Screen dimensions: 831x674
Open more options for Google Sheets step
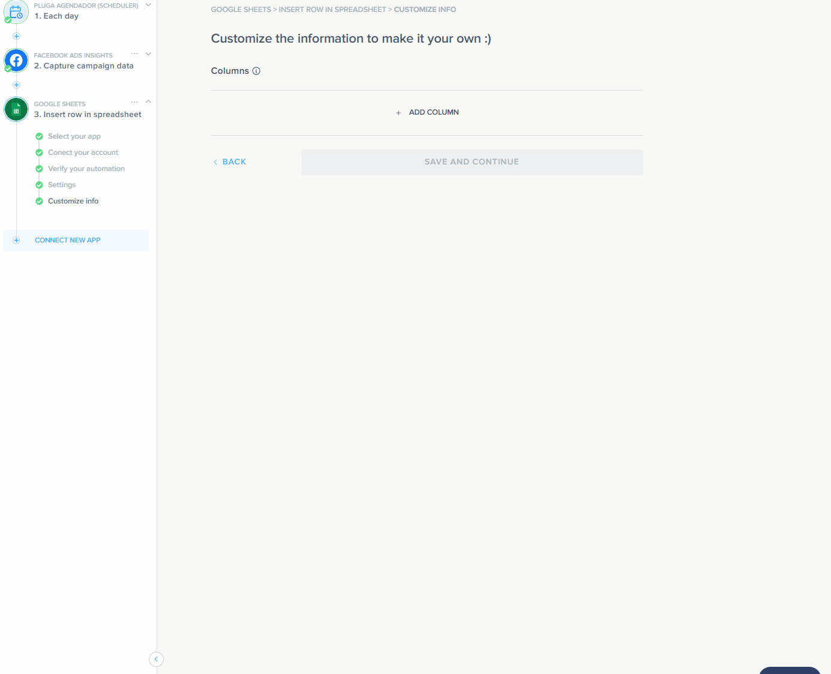134,102
